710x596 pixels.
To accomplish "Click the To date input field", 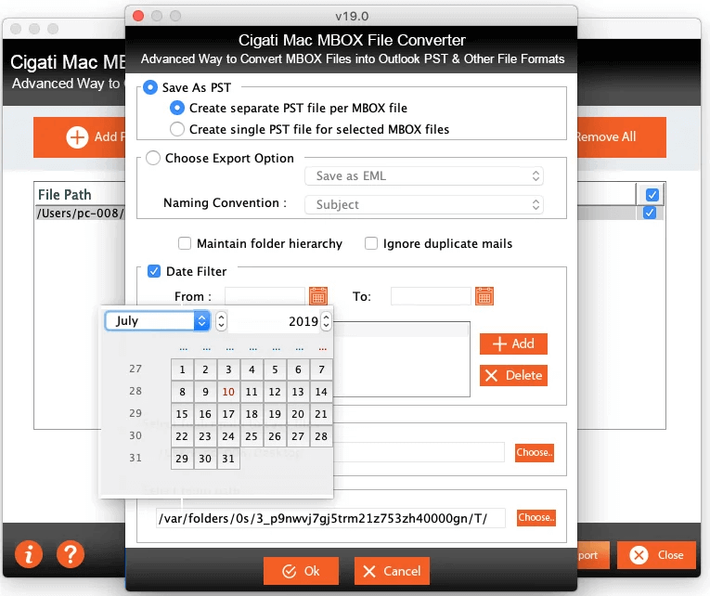I will 431,296.
